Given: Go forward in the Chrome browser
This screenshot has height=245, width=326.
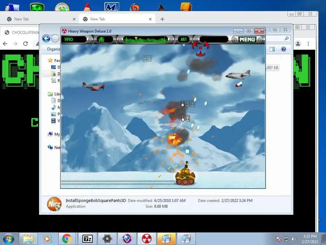Looking at the screenshot, I should [x=15, y=44].
